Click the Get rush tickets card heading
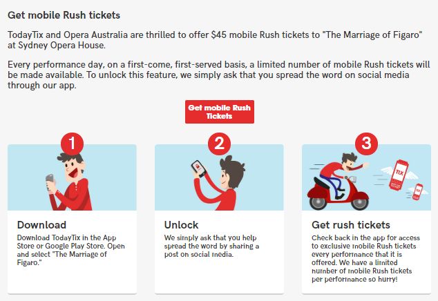 coord(351,225)
